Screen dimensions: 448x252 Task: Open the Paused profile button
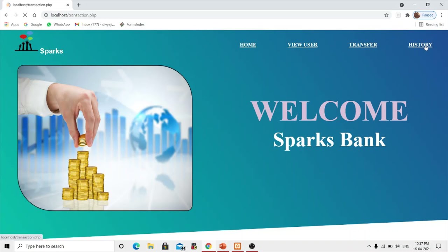[x=425, y=15]
